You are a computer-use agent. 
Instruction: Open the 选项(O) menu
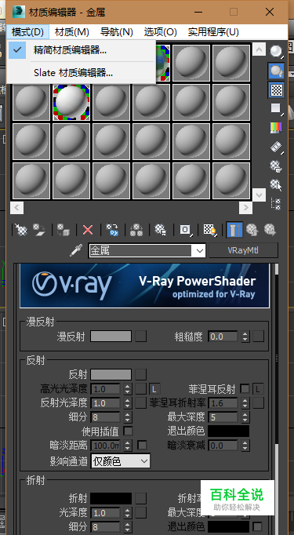[x=160, y=32]
